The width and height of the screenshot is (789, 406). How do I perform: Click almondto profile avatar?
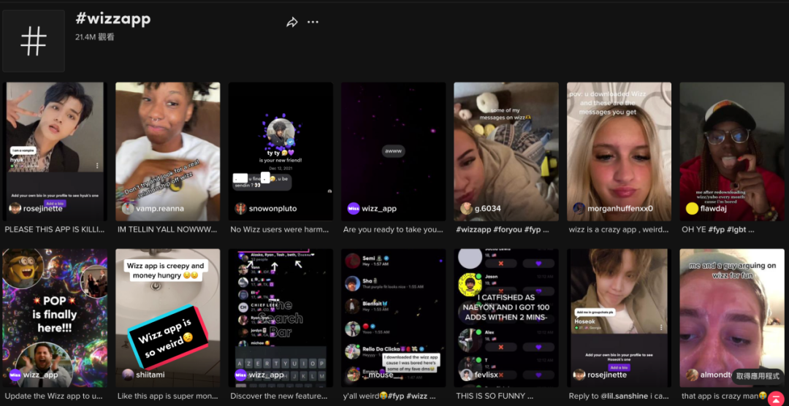click(x=692, y=375)
